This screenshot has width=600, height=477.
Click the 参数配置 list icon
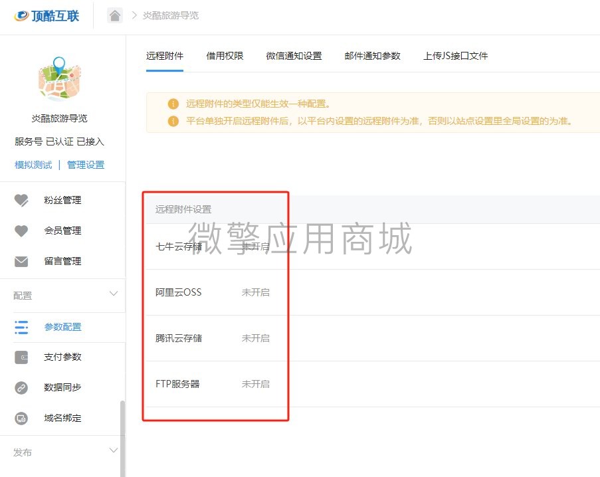[21, 327]
